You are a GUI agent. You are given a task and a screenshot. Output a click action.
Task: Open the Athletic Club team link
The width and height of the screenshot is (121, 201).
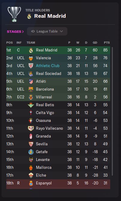pos(48,66)
